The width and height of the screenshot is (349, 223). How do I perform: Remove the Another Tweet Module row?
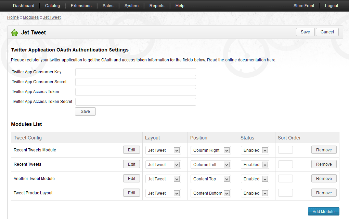tap(324, 178)
